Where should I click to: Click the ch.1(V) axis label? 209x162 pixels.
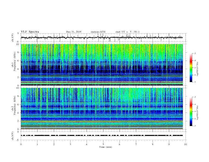tap(12, 38)
